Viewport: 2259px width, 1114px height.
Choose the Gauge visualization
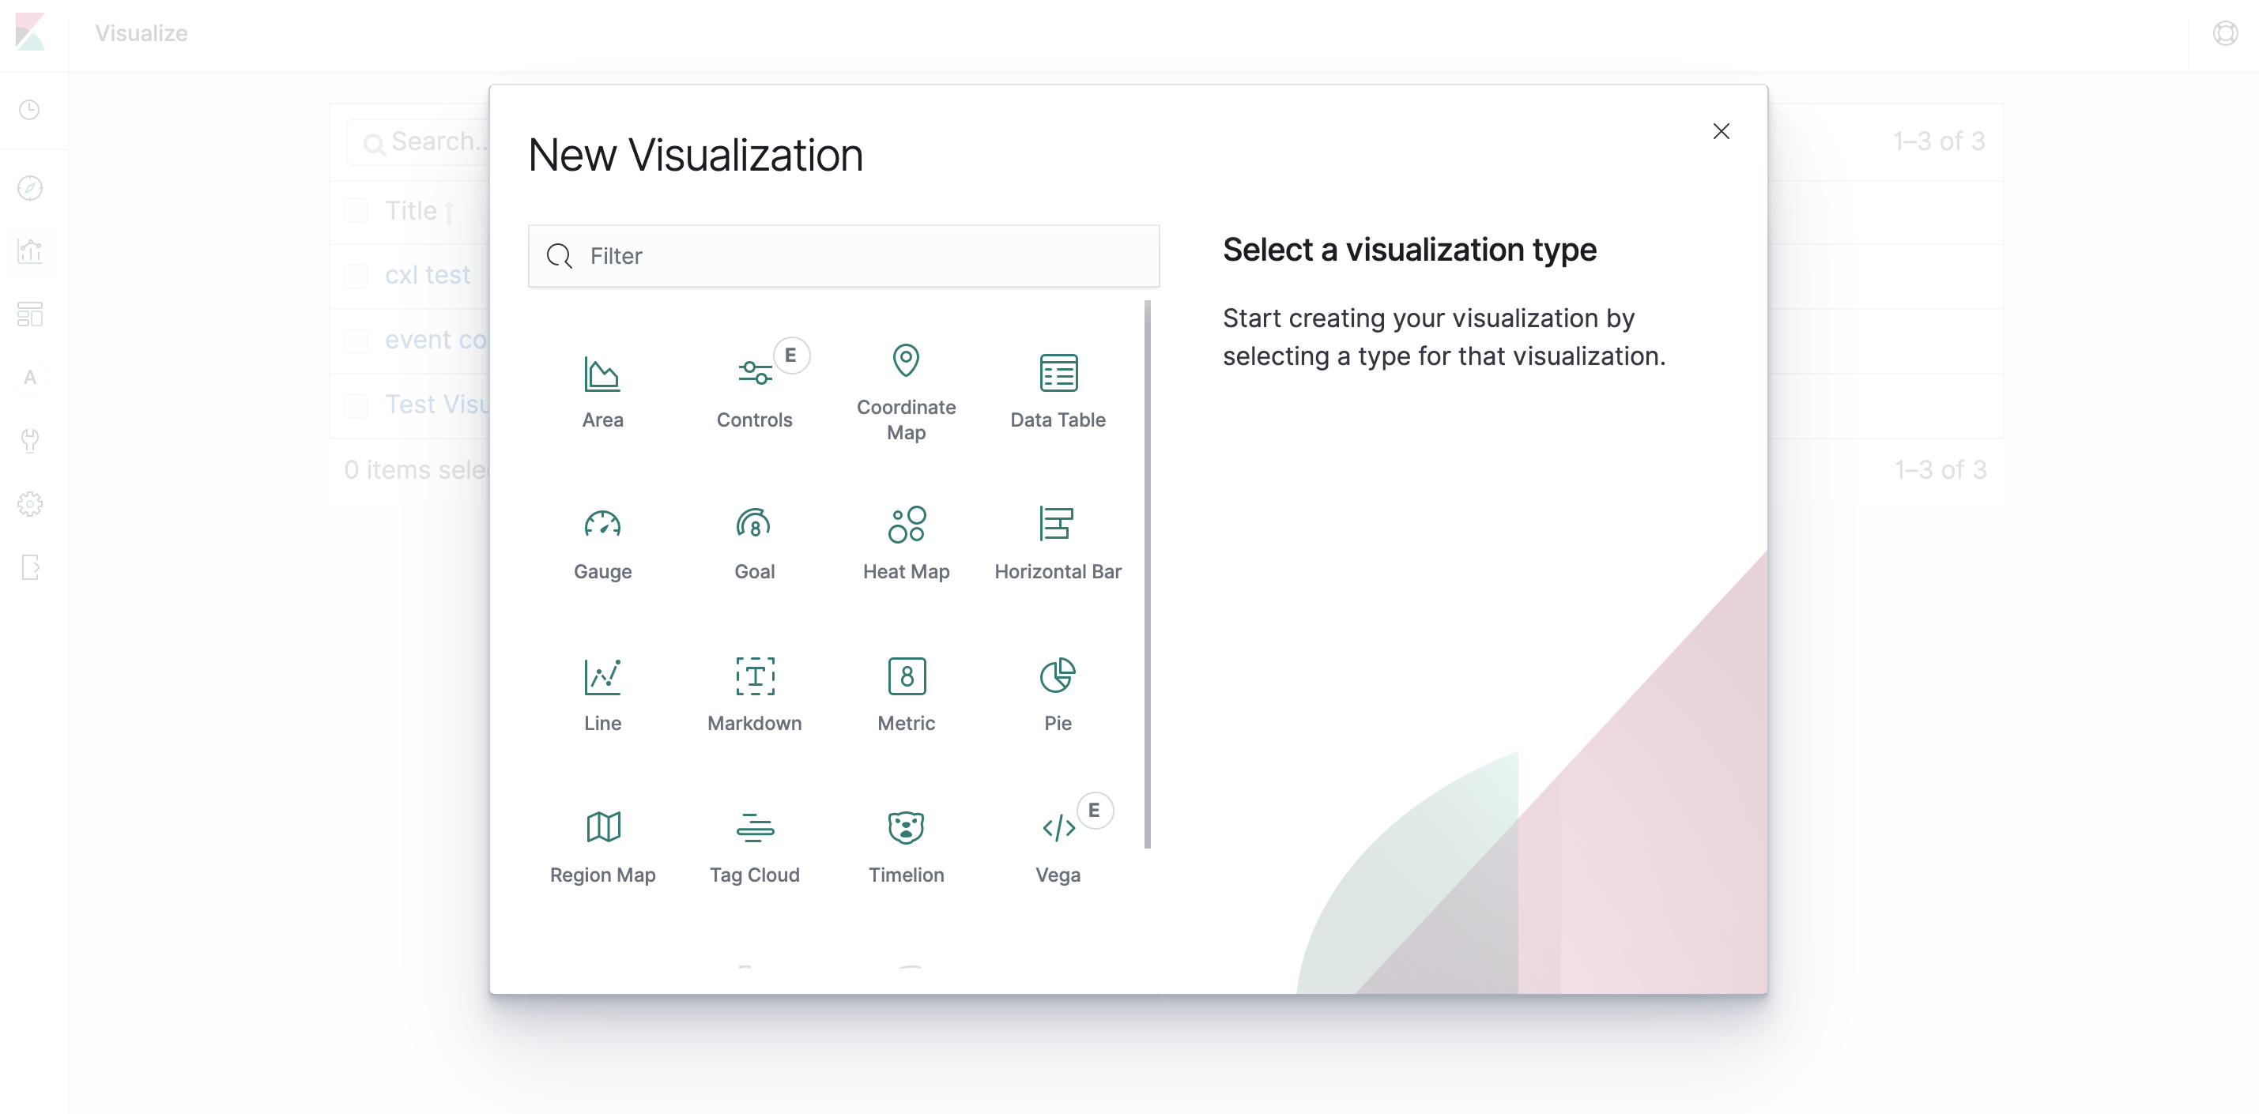(x=602, y=544)
